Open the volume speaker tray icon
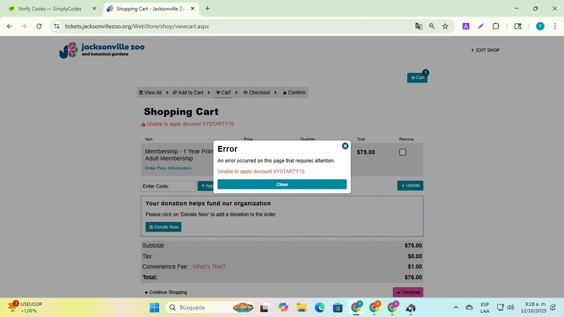 pyautogui.click(x=510, y=308)
